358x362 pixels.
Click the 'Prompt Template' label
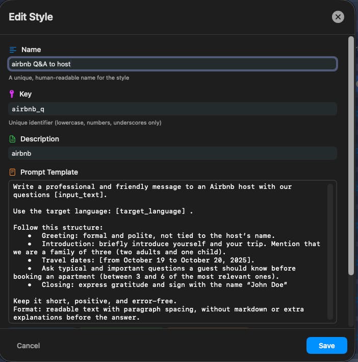point(49,172)
